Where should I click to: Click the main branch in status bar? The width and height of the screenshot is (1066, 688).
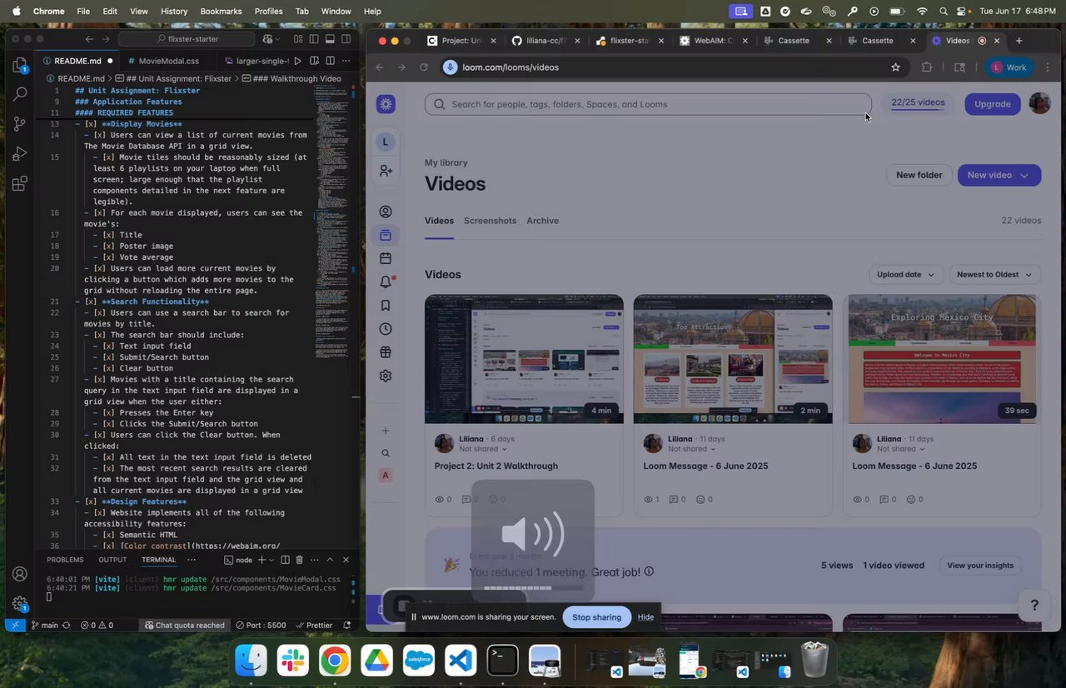coord(45,625)
